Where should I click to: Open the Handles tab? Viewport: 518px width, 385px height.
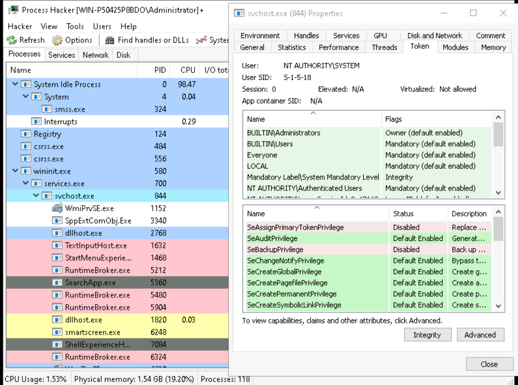click(306, 35)
